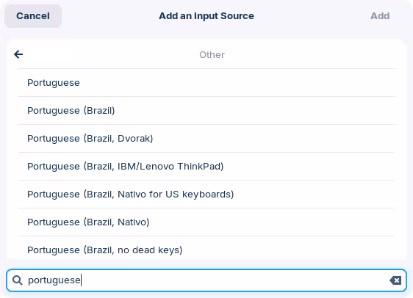The width and height of the screenshot is (413, 298).
Task: Clear search text with backspace icon
Action: (395, 280)
